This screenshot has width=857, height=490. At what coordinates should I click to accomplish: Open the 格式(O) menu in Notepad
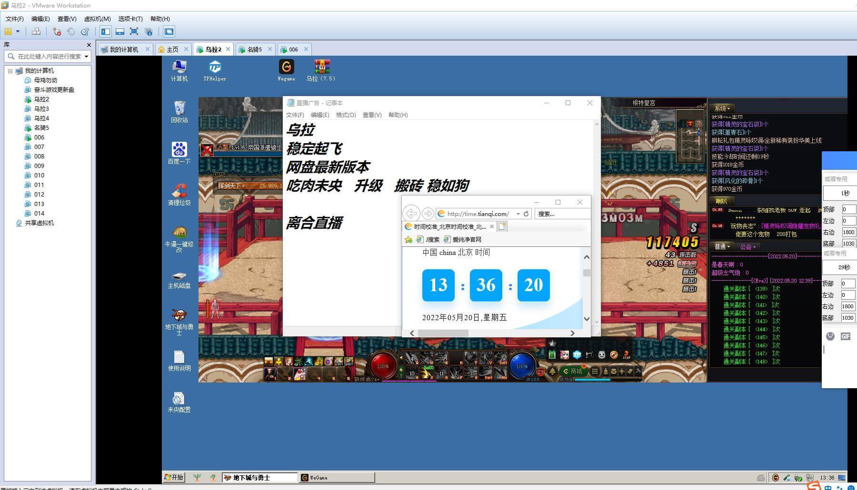pos(346,115)
